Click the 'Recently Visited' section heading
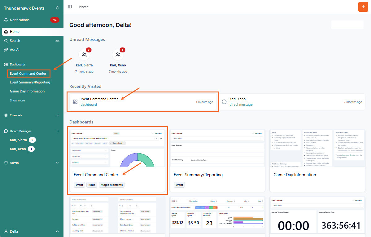 click(85, 87)
